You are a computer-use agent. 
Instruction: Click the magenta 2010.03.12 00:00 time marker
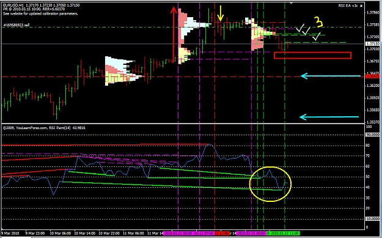178,234
